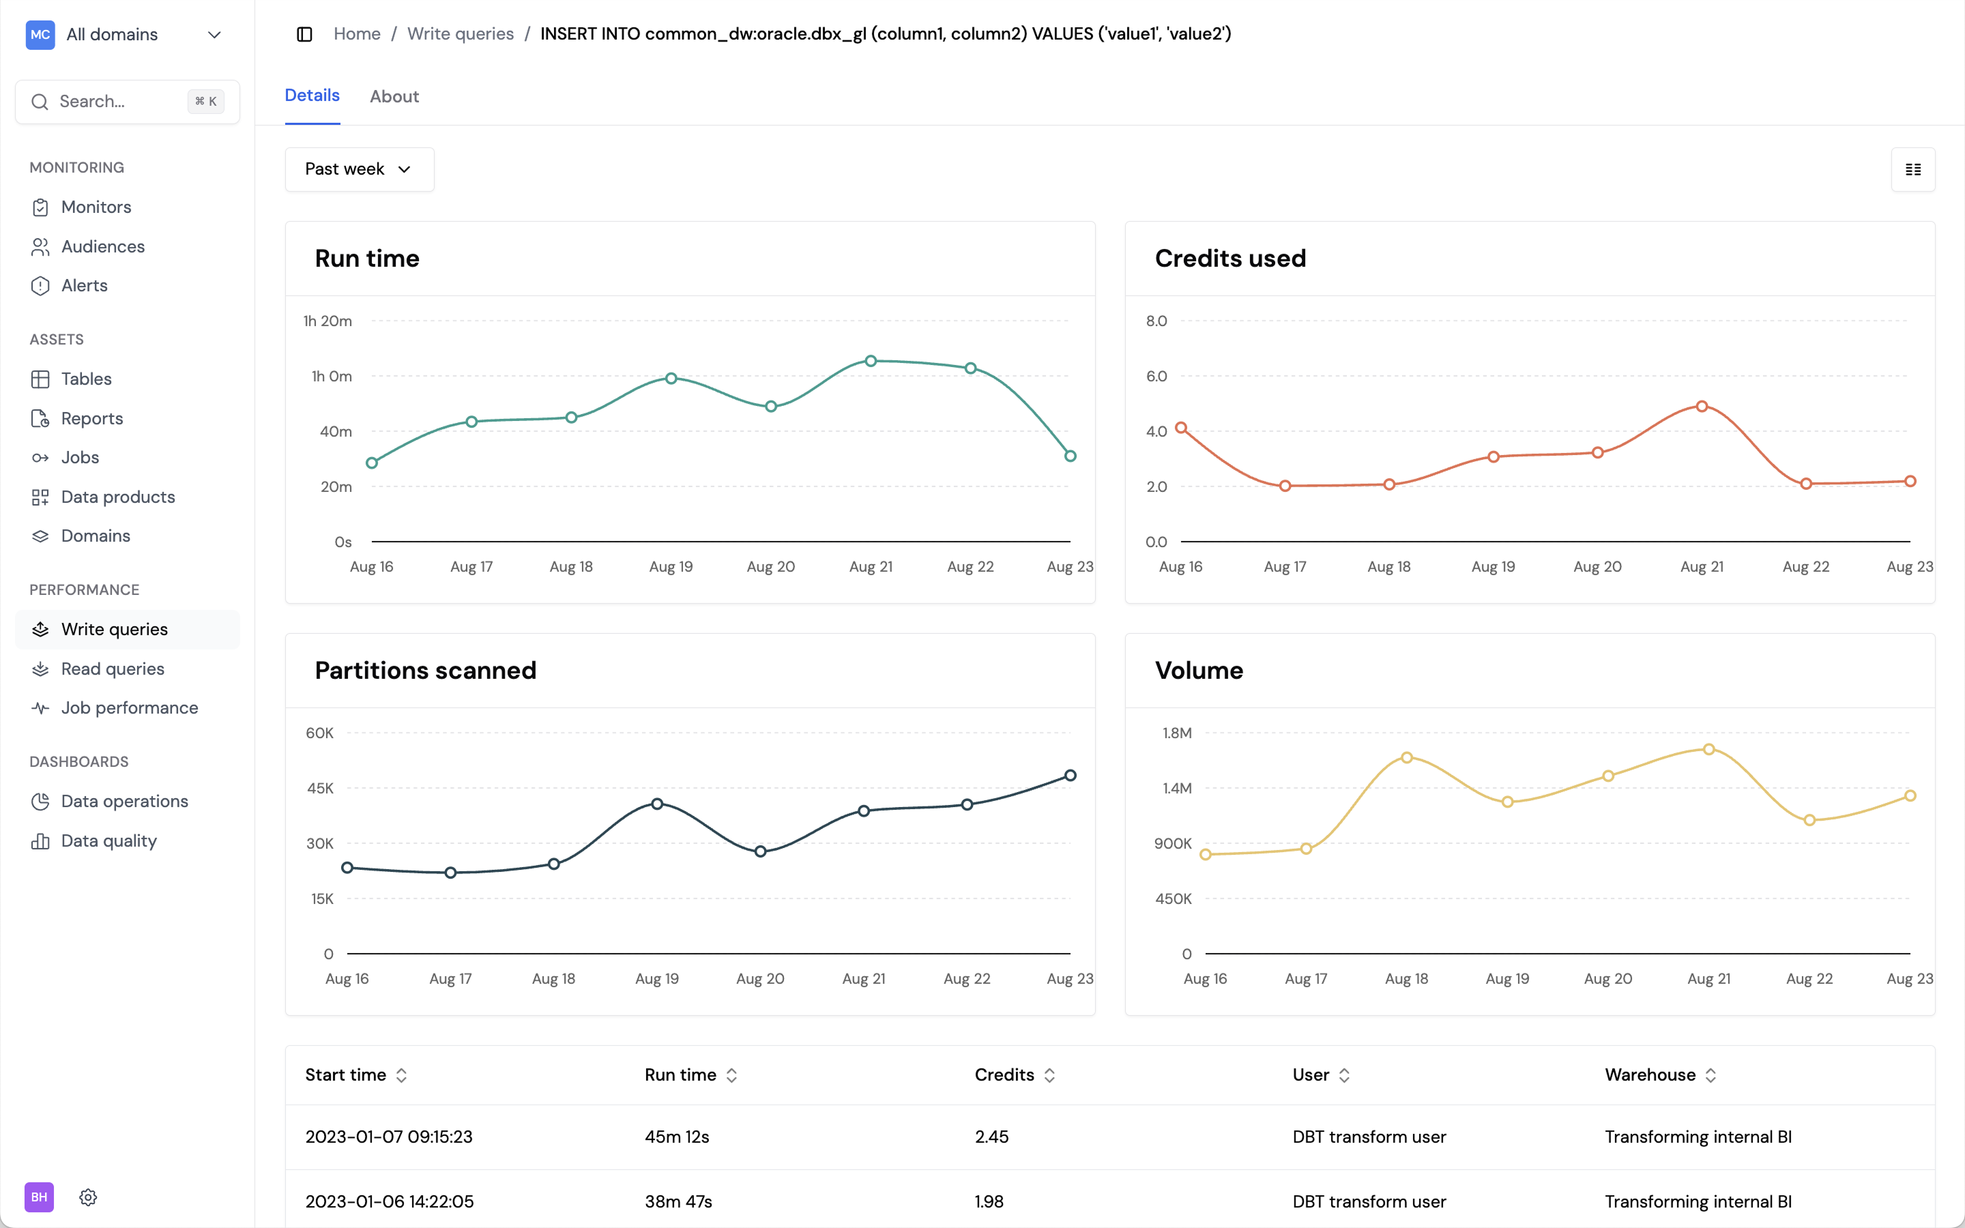1965x1228 pixels.
Task: Toggle sorting on the Start time column
Action: (402, 1074)
